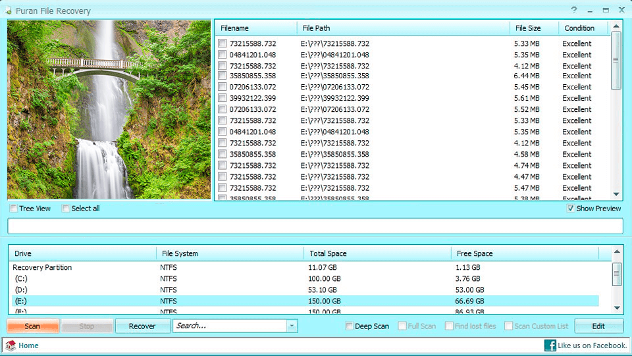Open the Search dropdown arrow

pos(292,326)
